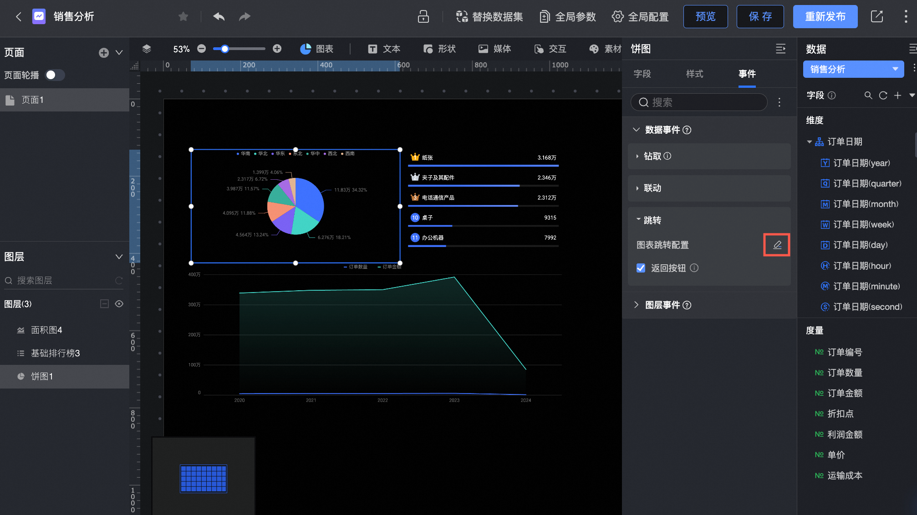Expand the 联动 section

[637, 188]
